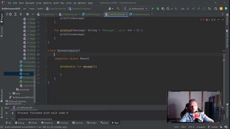Change 4 spaces indent setting
This screenshot has width=230, height=129.
tap(201, 127)
